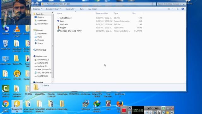This screenshot has height=114, width=202.
Task: Toggle the recorder mouse cursor capture icon
Action: click(x=159, y=112)
